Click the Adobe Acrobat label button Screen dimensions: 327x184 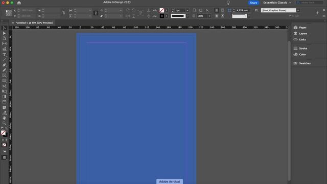[x=170, y=181]
